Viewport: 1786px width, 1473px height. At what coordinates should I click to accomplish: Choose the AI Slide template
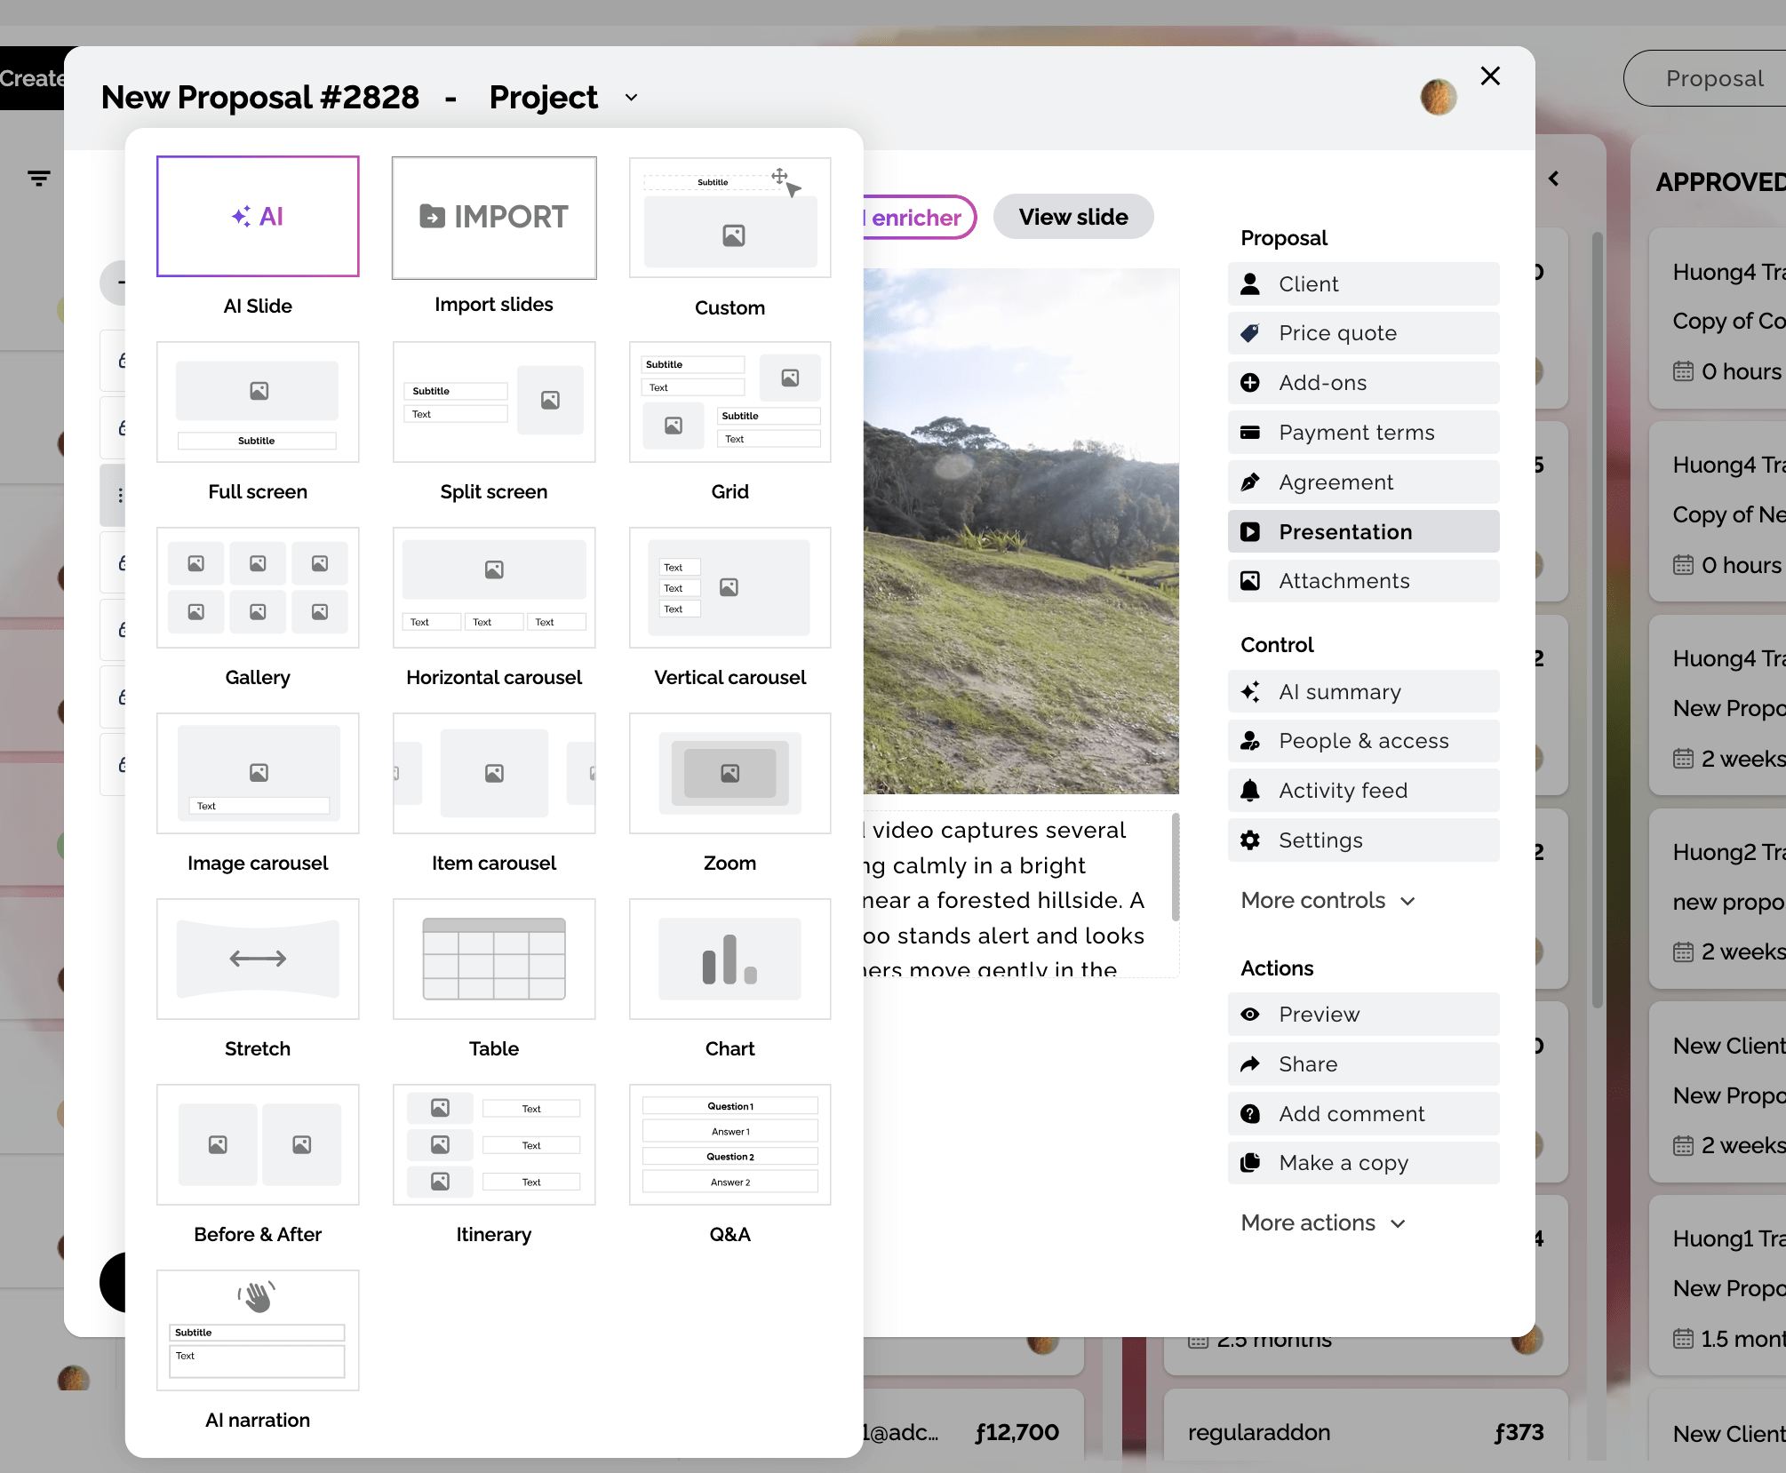[x=258, y=217]
